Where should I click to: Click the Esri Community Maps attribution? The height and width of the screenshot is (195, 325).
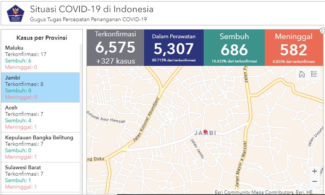266,192
